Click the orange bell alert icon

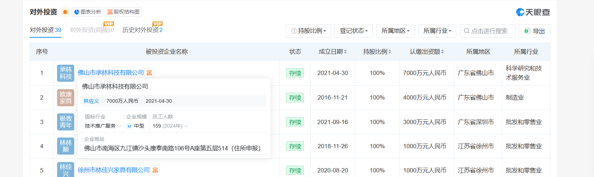click(x=65, y=12)
